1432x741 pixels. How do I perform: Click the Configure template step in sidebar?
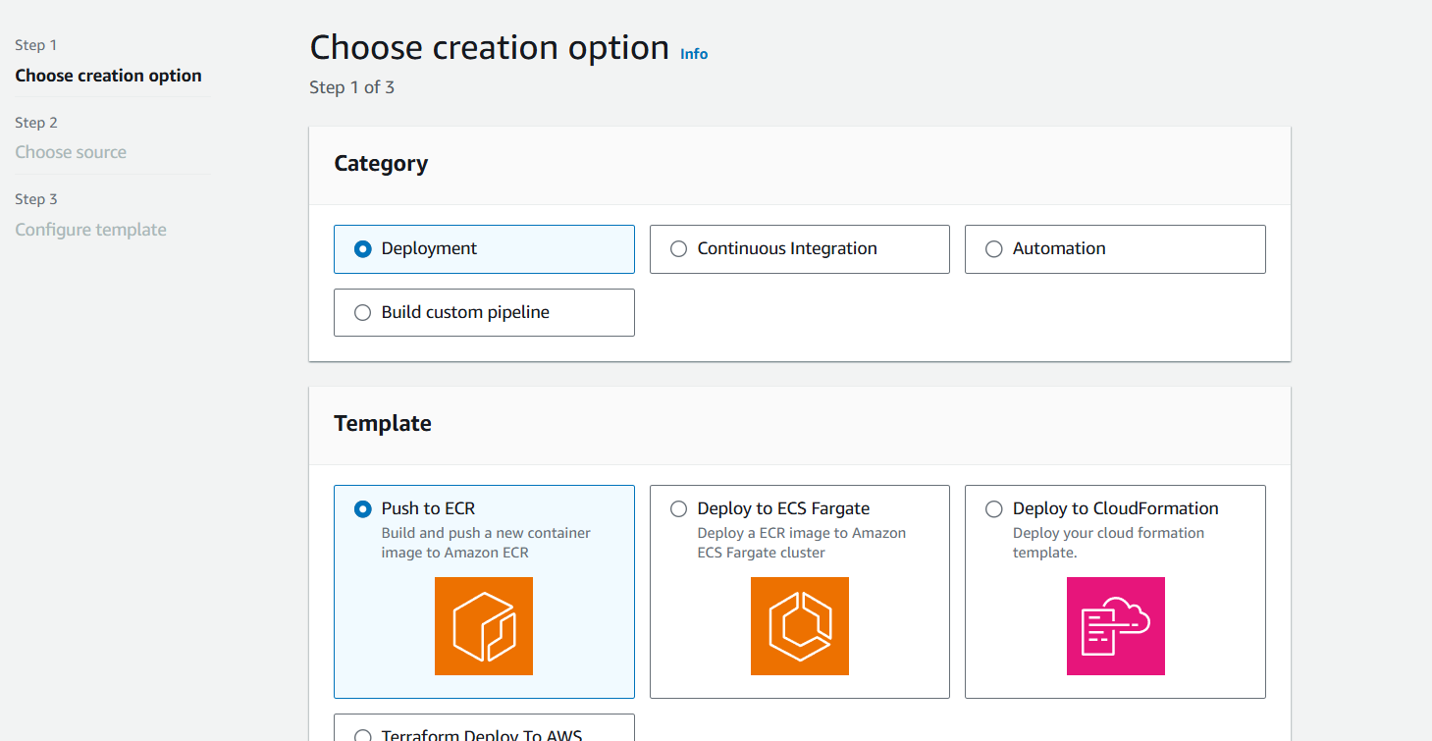coord(91,230)
